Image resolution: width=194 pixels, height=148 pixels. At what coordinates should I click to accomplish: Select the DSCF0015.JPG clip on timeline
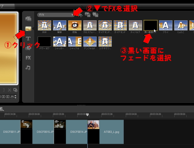click(x=43, y=132)
